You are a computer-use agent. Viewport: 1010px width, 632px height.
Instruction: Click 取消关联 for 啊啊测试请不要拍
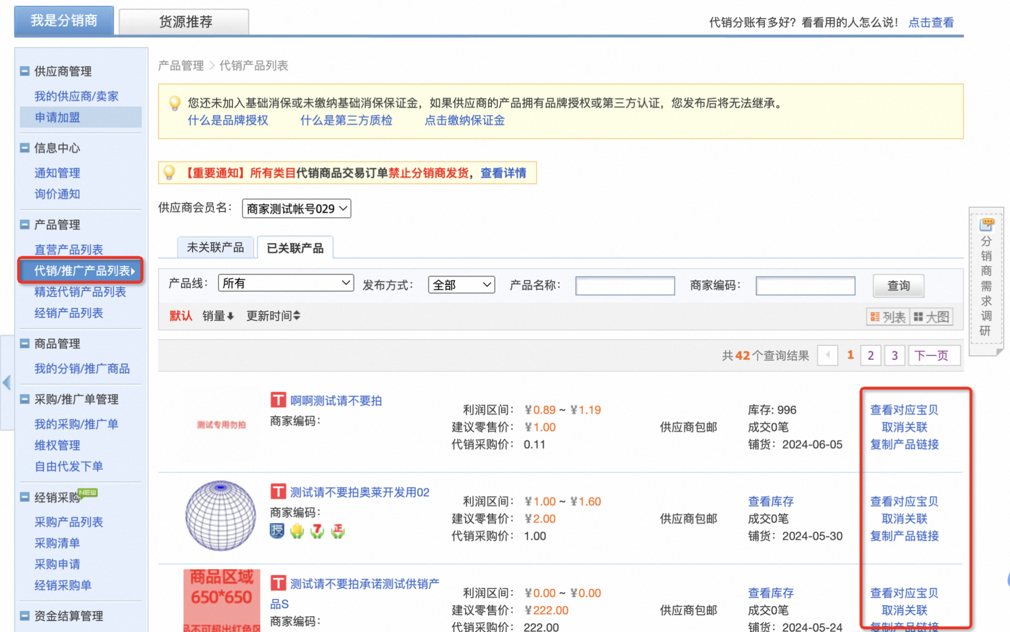point(904,427)
